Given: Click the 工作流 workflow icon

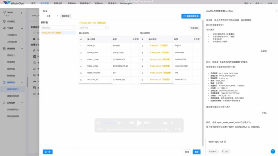Looking at the screenshot, I should pyautogui.click(x=4, y=28).
